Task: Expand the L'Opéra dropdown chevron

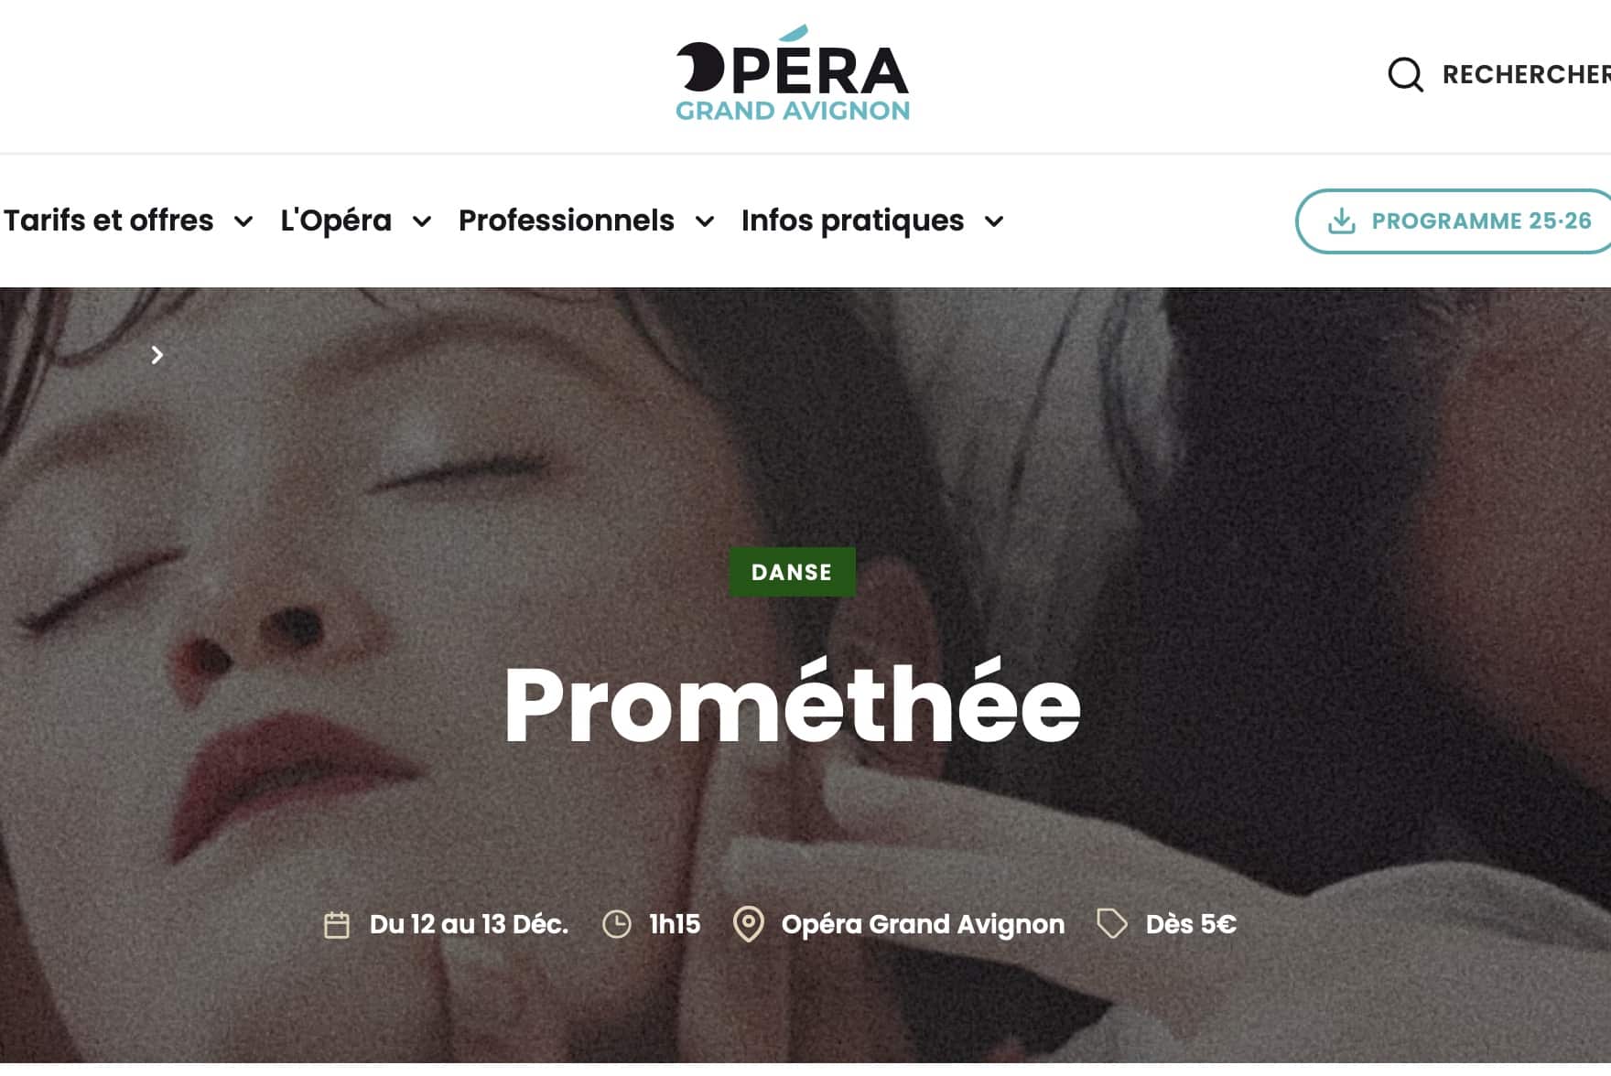Action: (x=422, y=221)
